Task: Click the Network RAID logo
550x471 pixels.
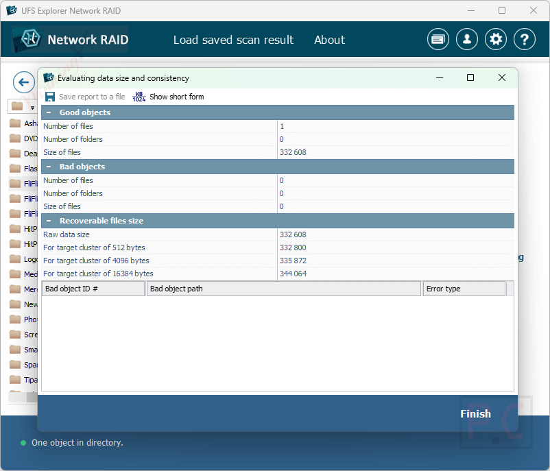Action: click(71, 39)
